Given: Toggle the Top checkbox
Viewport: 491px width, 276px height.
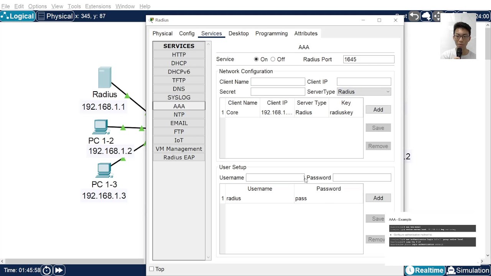Looking at the screenshot, I should click(152, 269).
